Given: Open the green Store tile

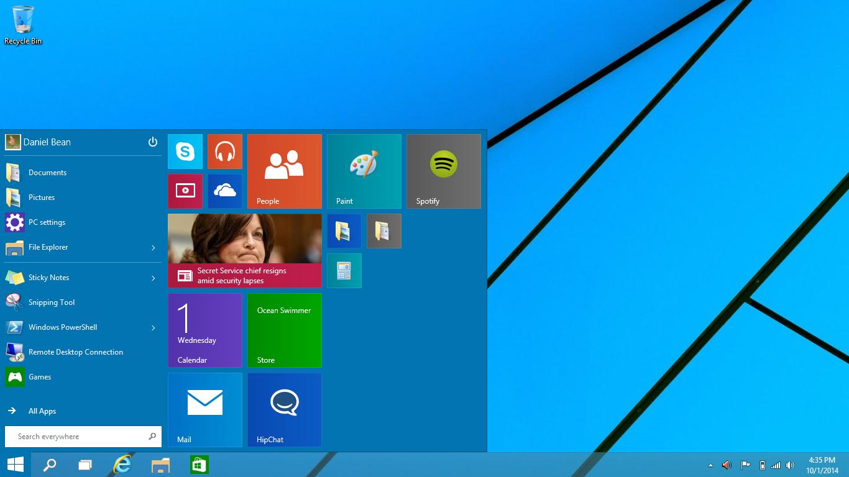Looking at the screenshot, I should pos(285,330).
